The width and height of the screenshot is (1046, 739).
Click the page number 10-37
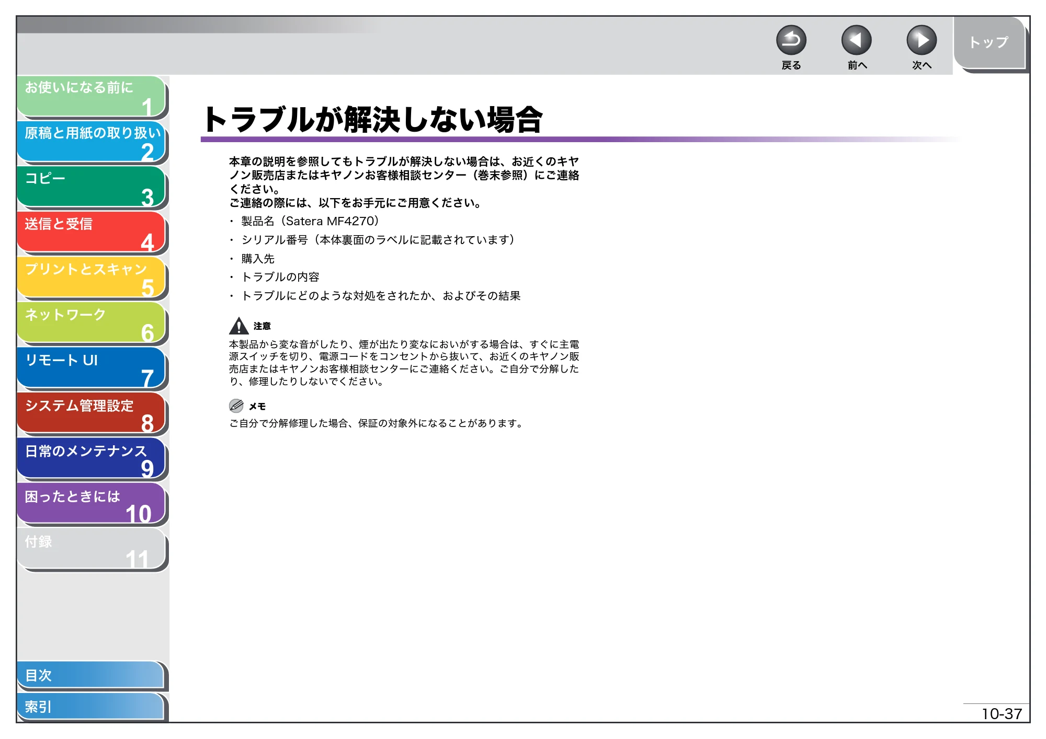(1001, 714)
